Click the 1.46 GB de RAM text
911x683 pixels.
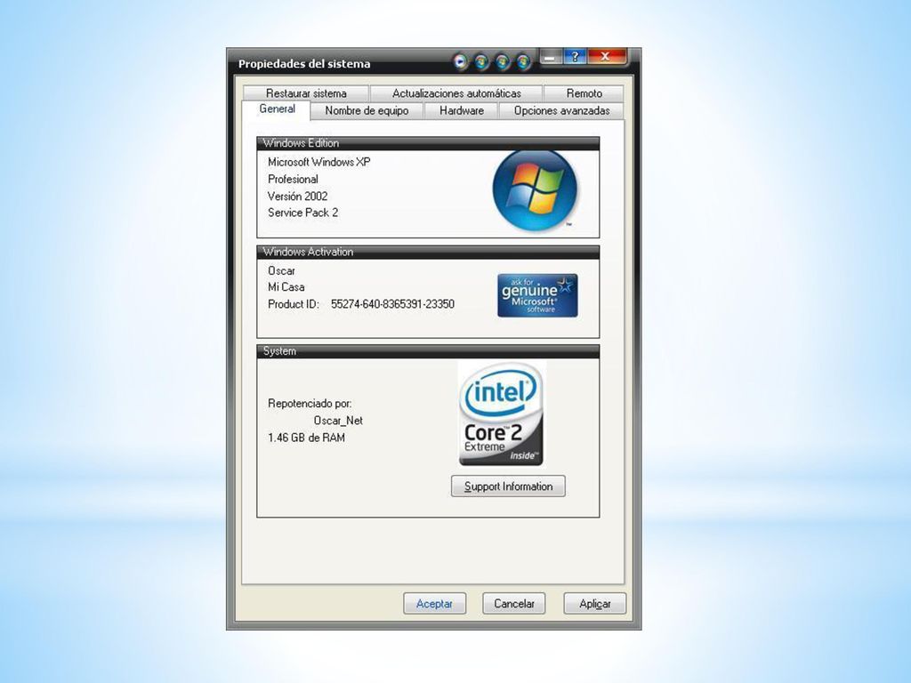coord(306,438)
